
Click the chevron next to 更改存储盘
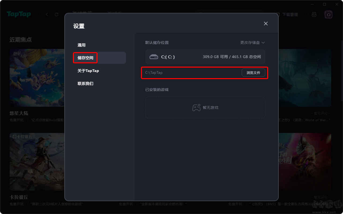[263, 43]
